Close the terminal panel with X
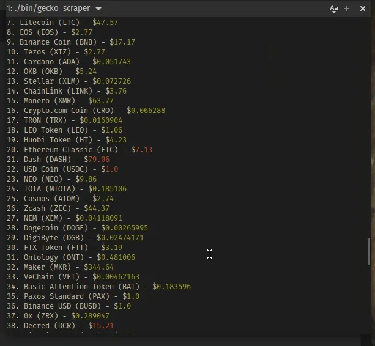The width and height of the screenshot is (375, 346). [x=363, y=9]
